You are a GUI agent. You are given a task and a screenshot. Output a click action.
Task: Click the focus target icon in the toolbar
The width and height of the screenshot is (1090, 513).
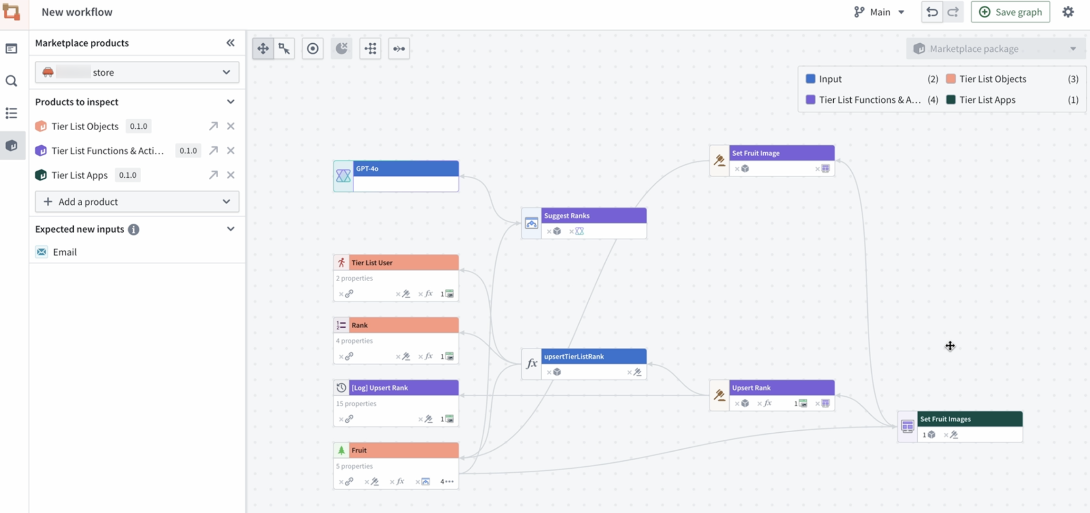click(312, 48)
